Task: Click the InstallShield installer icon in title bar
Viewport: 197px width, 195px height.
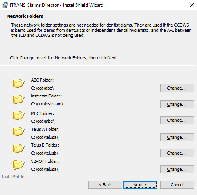Action: [5, 5]
